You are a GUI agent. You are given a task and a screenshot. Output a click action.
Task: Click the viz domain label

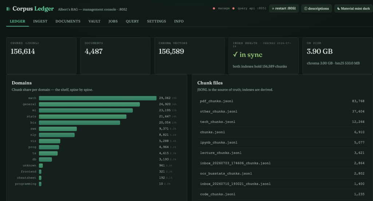point(33,141)
